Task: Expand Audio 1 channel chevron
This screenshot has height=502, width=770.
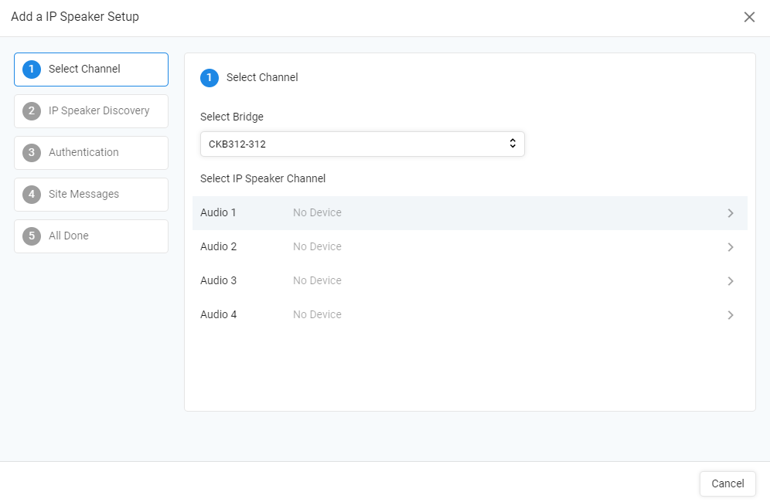Action: [731, 213]
